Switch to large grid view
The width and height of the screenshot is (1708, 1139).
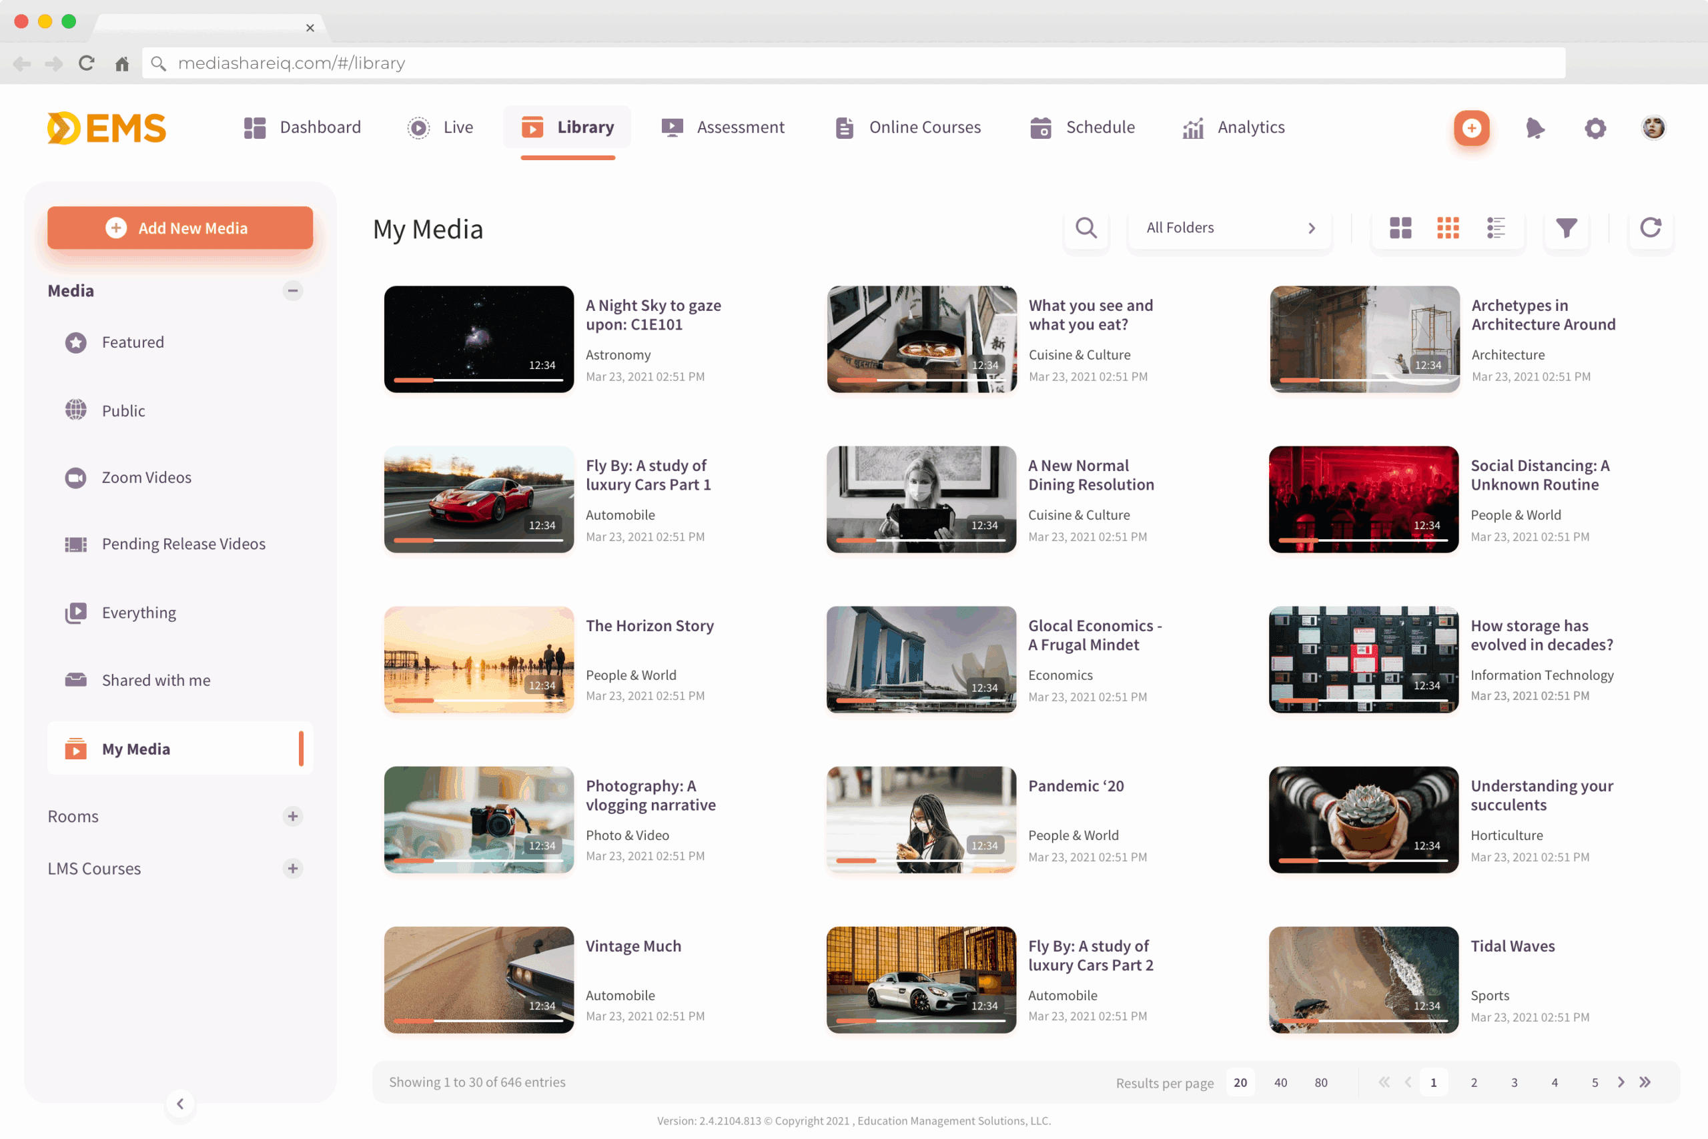coord(1400,228)
